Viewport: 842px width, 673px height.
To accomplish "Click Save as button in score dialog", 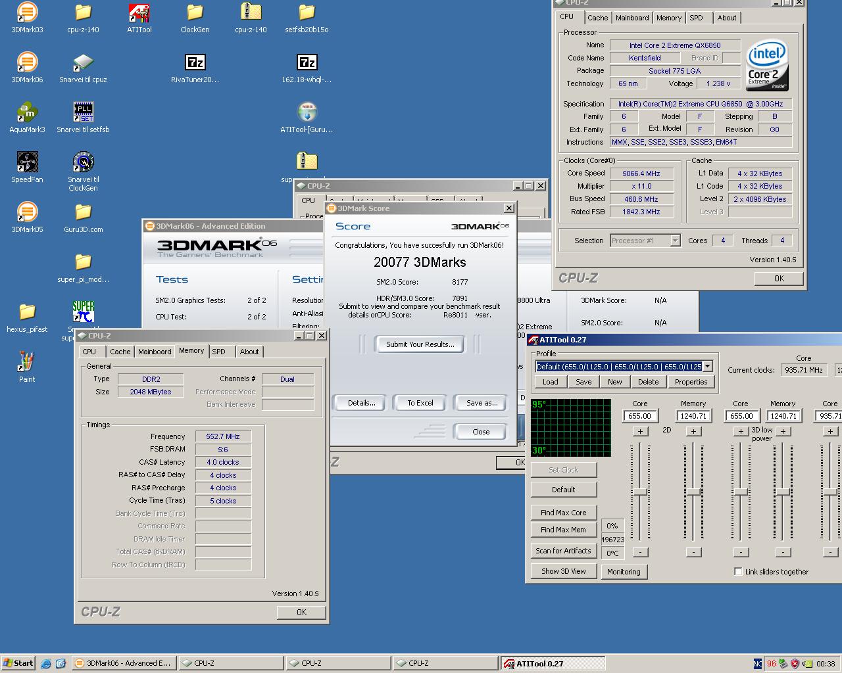I will (482, 403).
